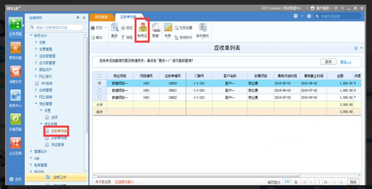Click the 查询 magnifier toolbar icon
This screenshot has width=372, height=189.
pyautogui.click(x=114, y=30)
